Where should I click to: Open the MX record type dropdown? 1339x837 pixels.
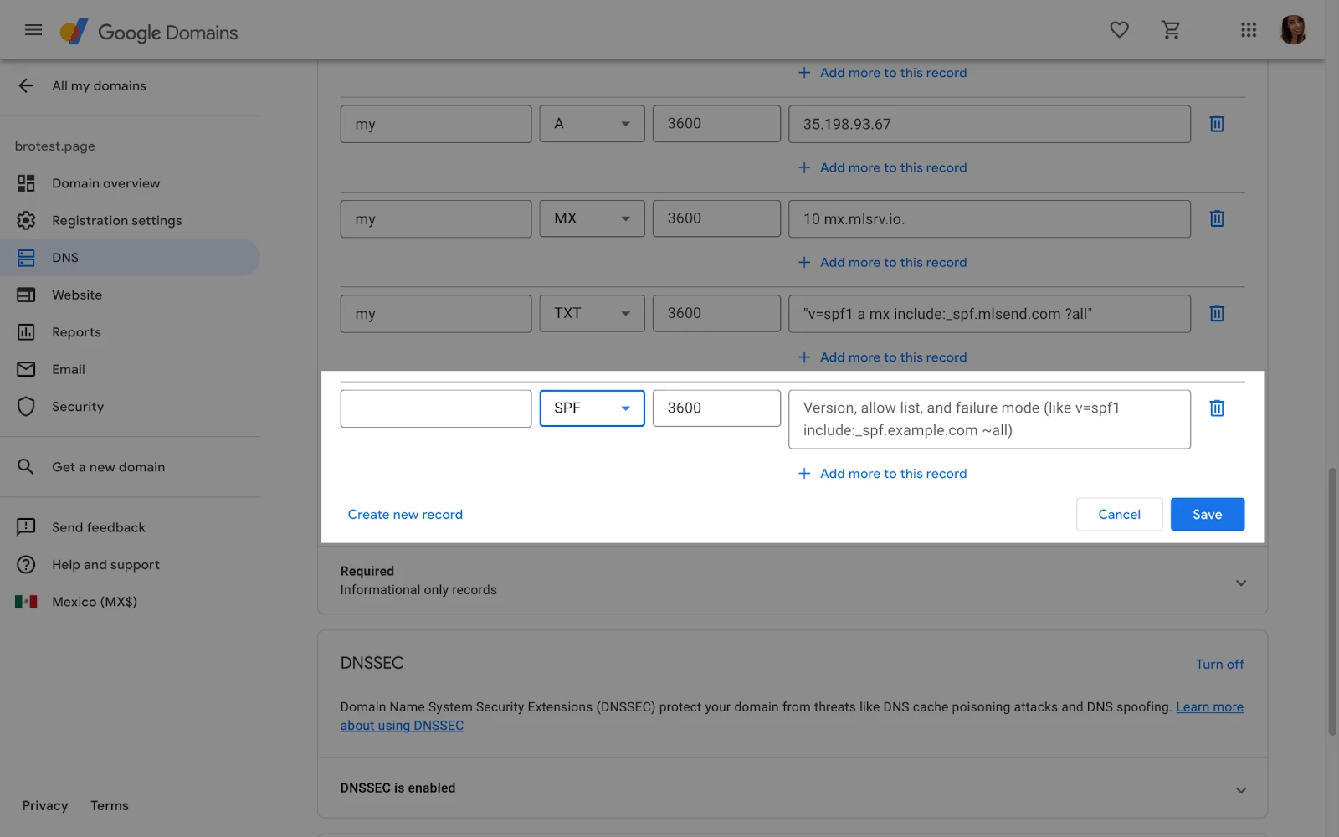(x=592, y=218)
